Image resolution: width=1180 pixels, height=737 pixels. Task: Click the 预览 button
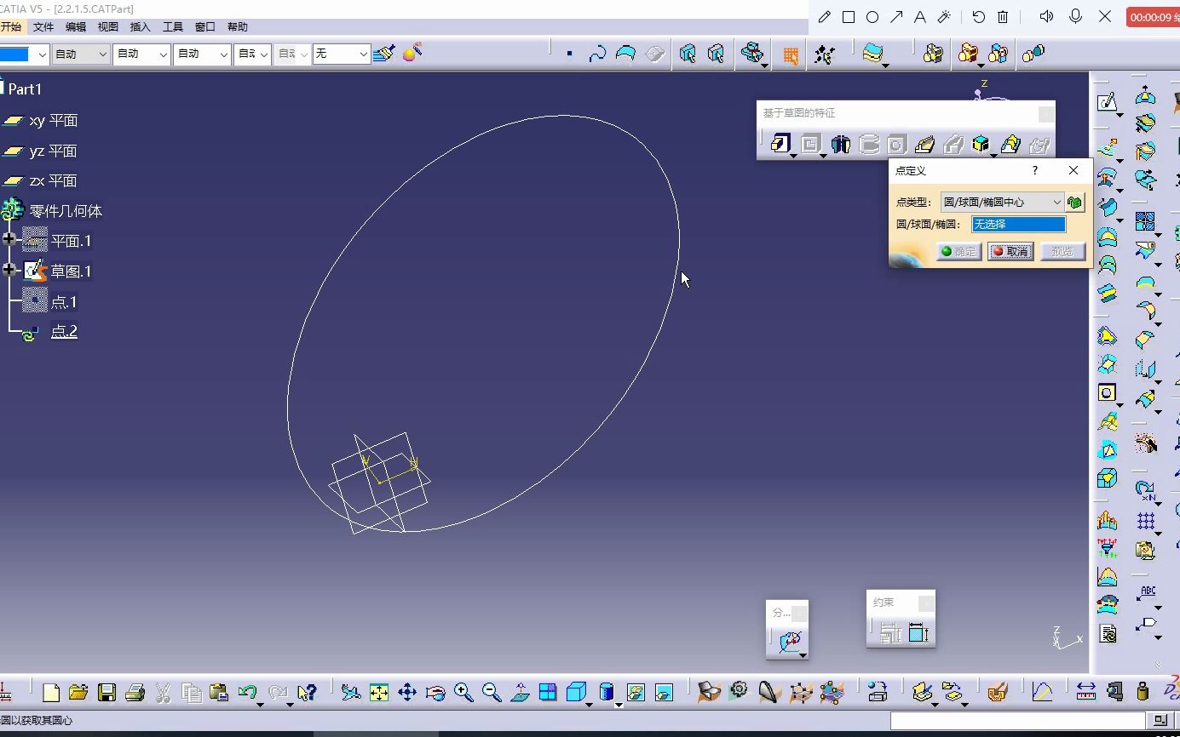(x=1062, y=251)
